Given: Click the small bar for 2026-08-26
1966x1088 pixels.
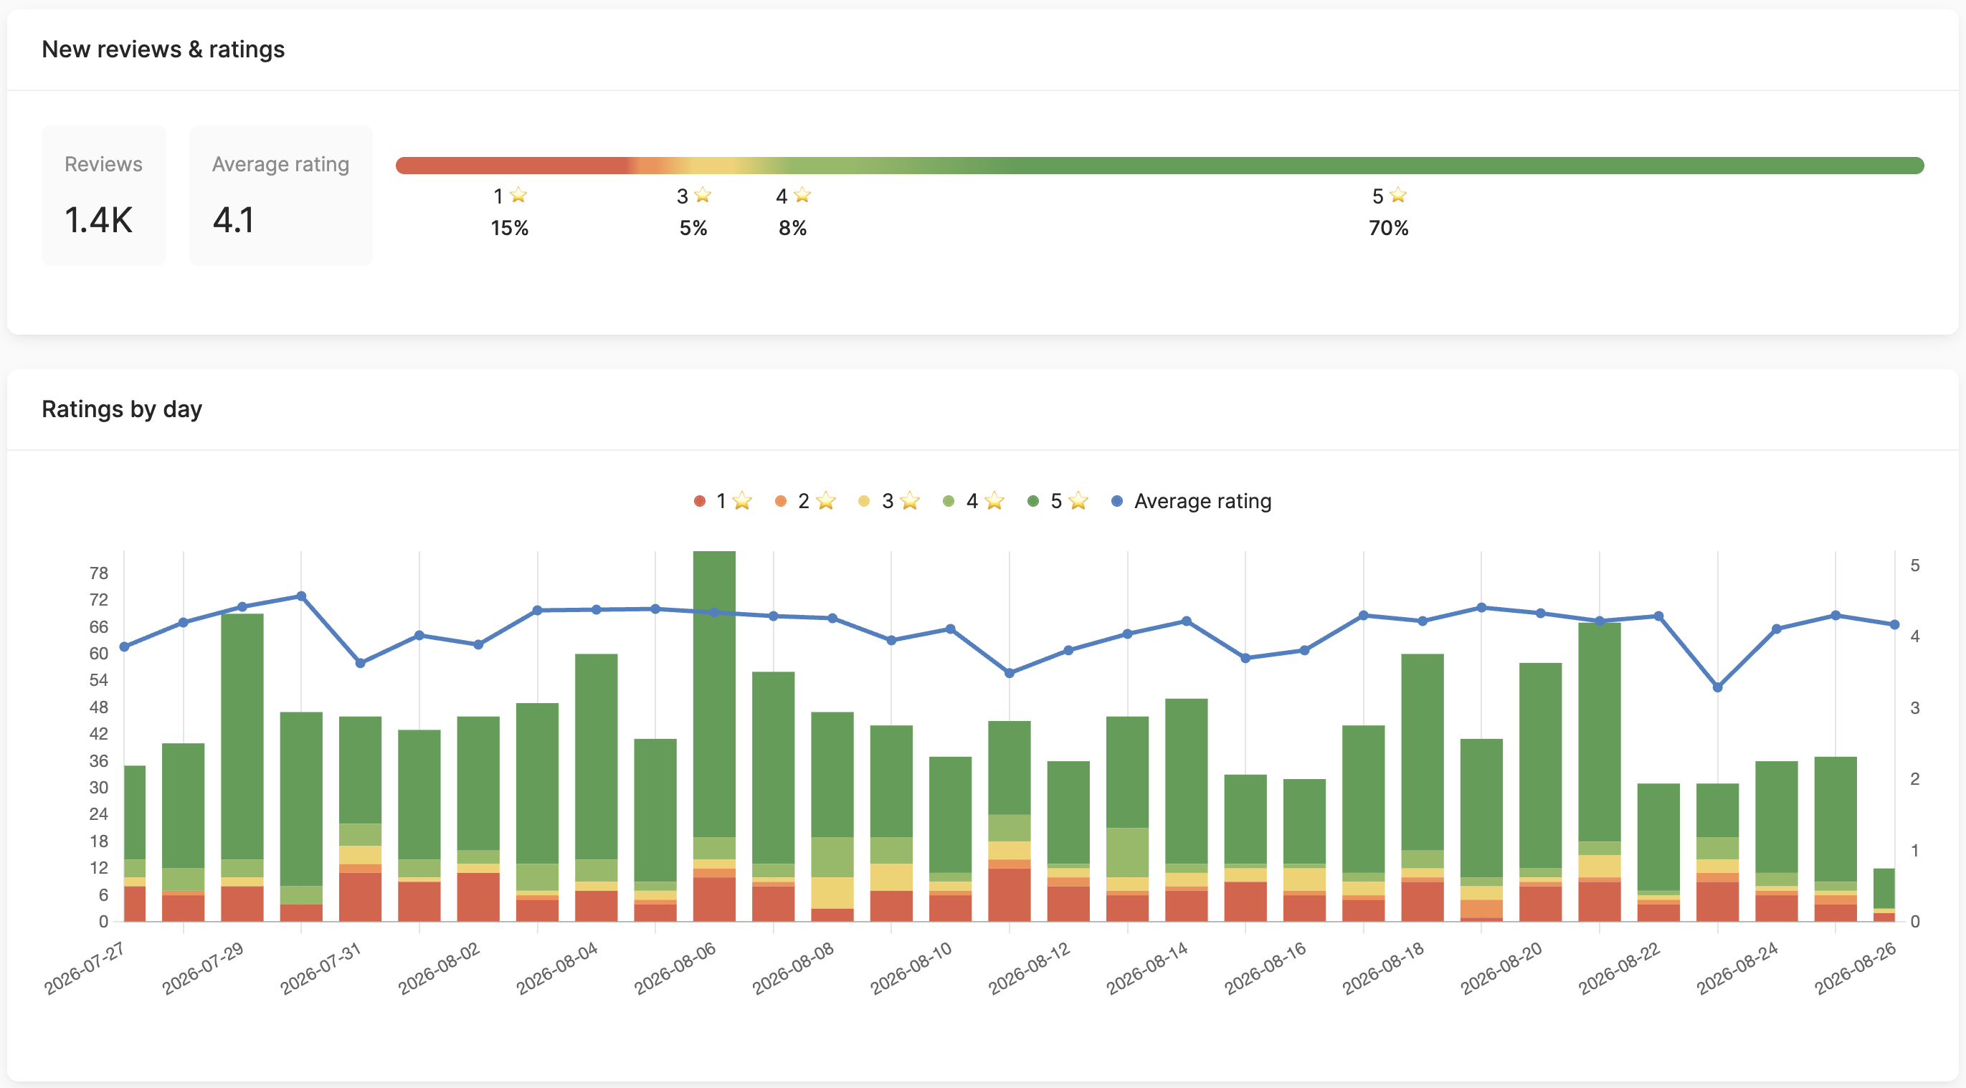Looking at the screenshot, I should coord(1884,895).
